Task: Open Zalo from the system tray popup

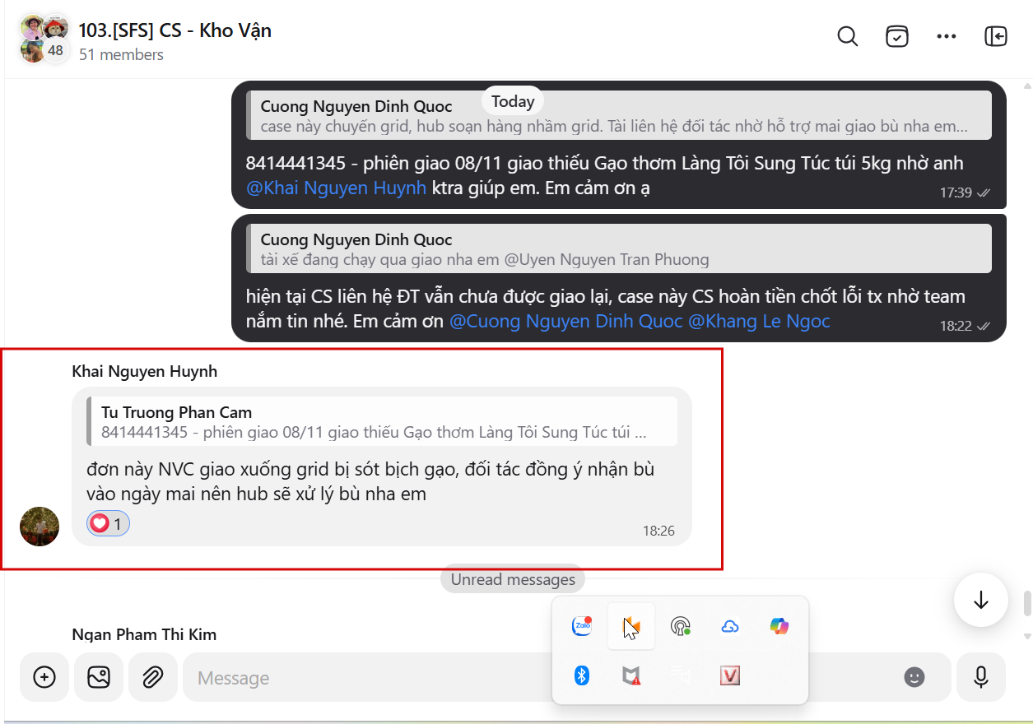Action: (582, 626)
